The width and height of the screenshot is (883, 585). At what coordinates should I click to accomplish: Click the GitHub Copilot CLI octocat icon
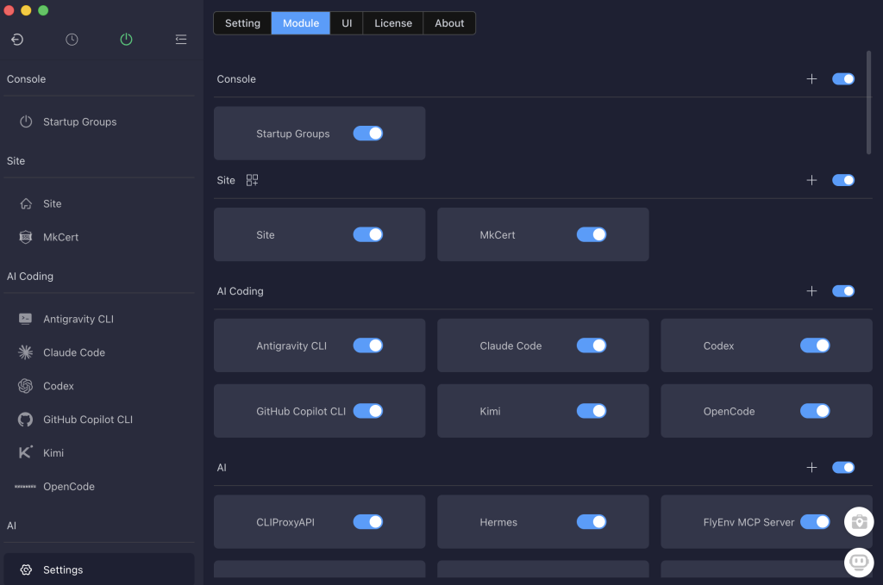click(x=25, y=419)
